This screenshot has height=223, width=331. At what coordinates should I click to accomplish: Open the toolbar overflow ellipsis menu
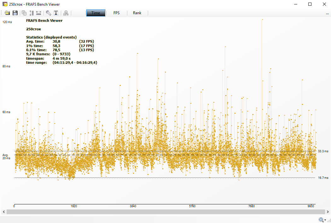pos(328,14)
